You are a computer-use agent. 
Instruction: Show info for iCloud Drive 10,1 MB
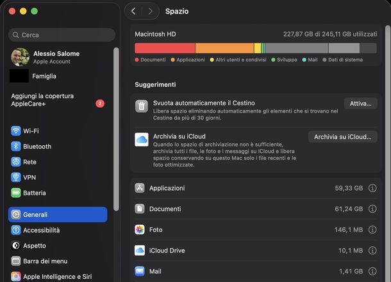coord(372,251)
